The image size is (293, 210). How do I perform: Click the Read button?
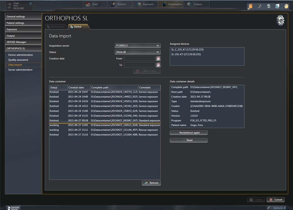pyautogui.click(x=189, y=140)
